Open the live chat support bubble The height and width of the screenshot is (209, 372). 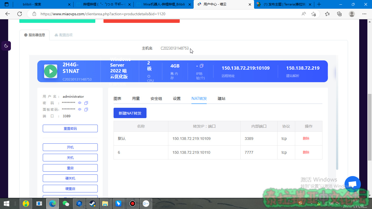[x=353, y=184]
